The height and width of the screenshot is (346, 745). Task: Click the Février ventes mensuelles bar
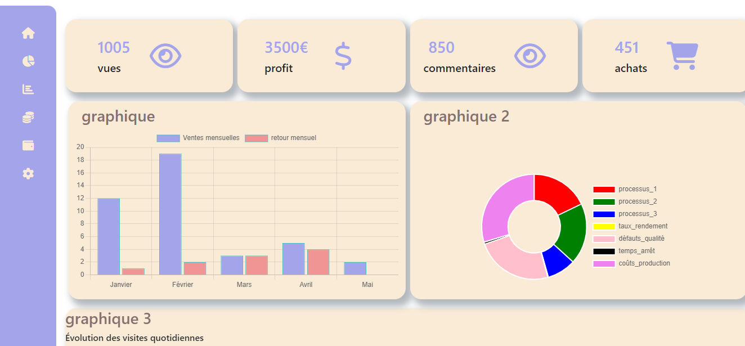click(170, 214)
